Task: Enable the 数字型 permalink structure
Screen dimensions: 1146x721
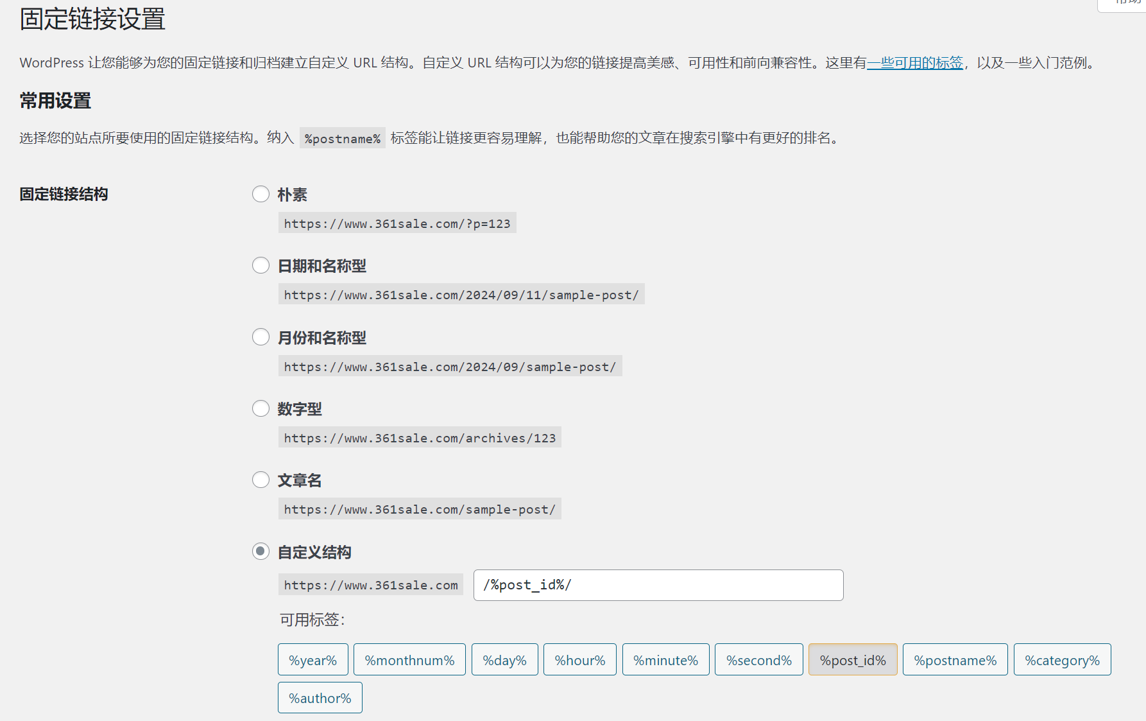Action: [261, 408]
